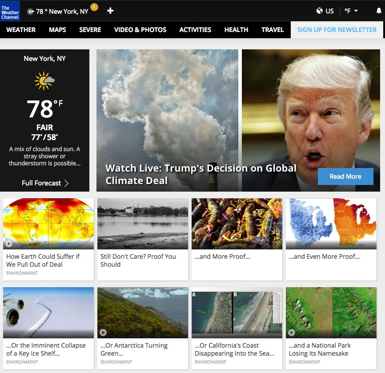Open the HEALTH menu
385x373 pixels.
tap(236, 30)
